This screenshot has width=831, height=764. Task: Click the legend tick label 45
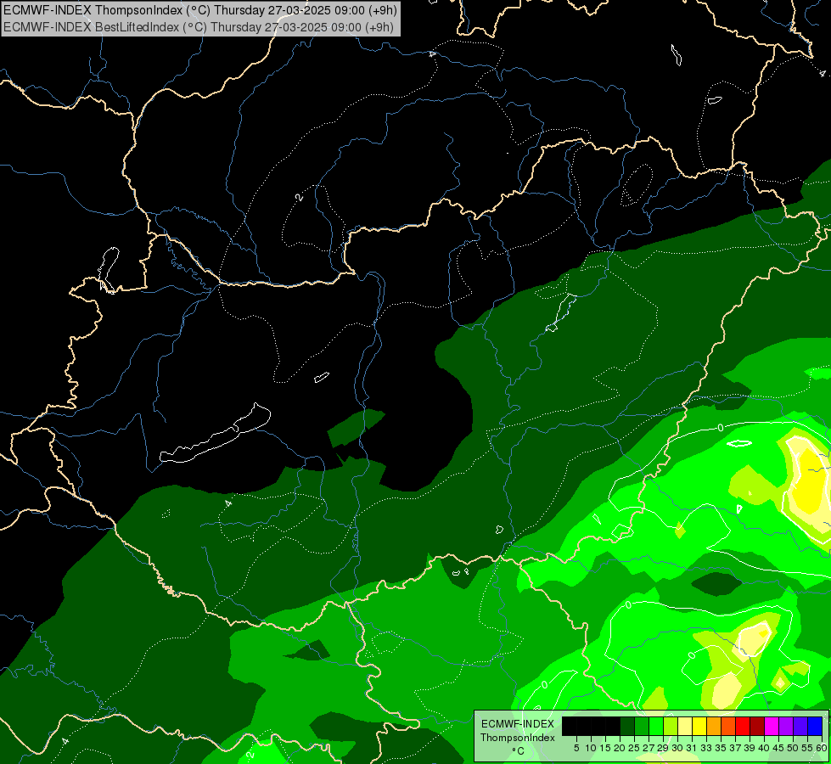[x=779, y=748]
